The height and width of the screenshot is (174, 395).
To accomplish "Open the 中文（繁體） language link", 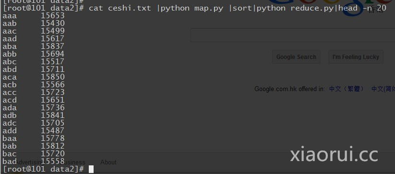I will [x=347, y=89].
